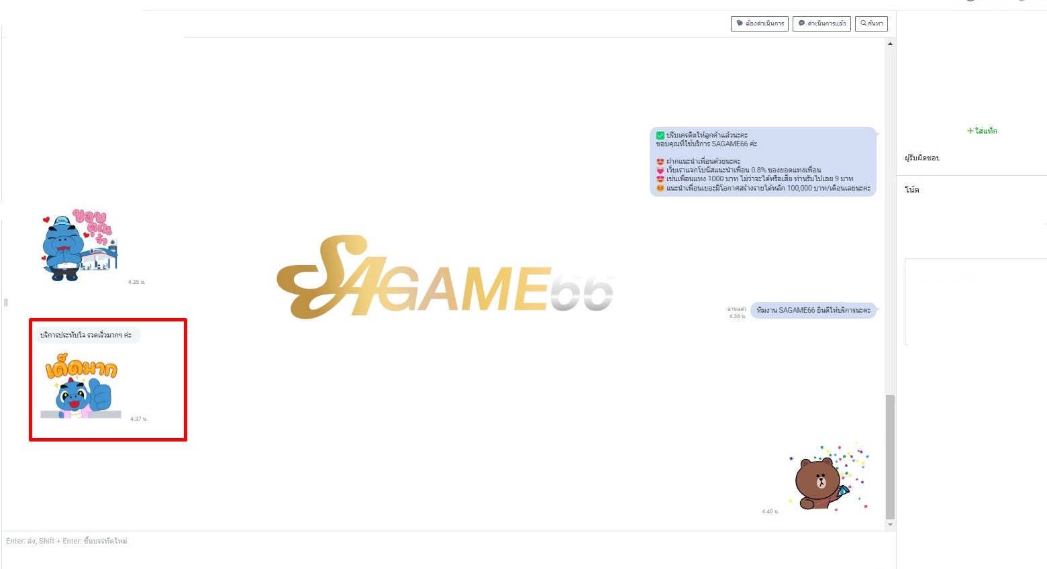Add a tag via ใส่แท็ก link

986,131
